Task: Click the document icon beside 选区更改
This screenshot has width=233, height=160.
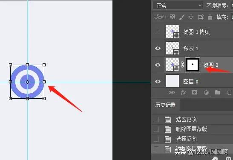Action: (168, 120)
